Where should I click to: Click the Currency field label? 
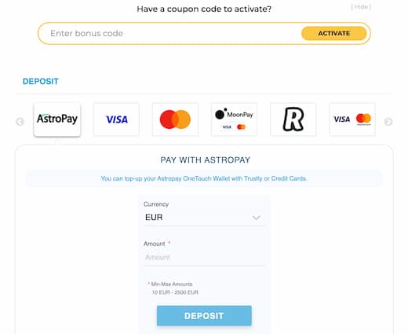coord(156,204)
